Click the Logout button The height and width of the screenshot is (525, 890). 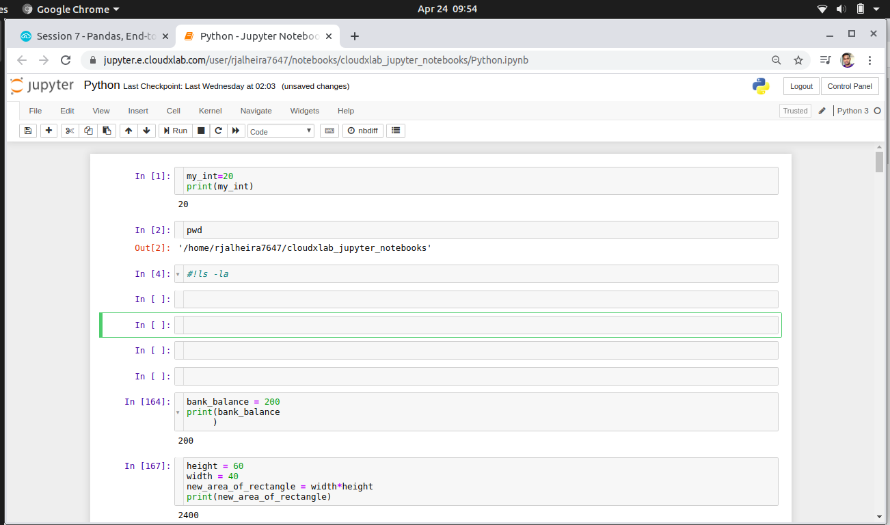(801, 86)
